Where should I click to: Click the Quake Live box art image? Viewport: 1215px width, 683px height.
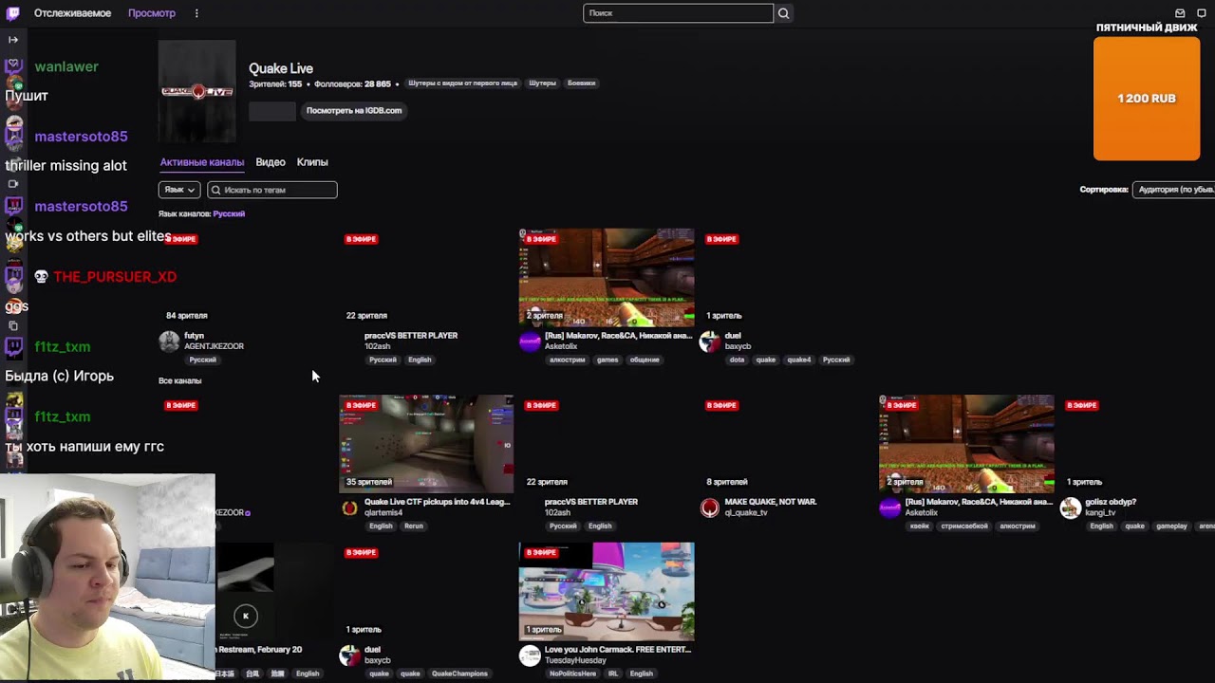pos(196,91)
